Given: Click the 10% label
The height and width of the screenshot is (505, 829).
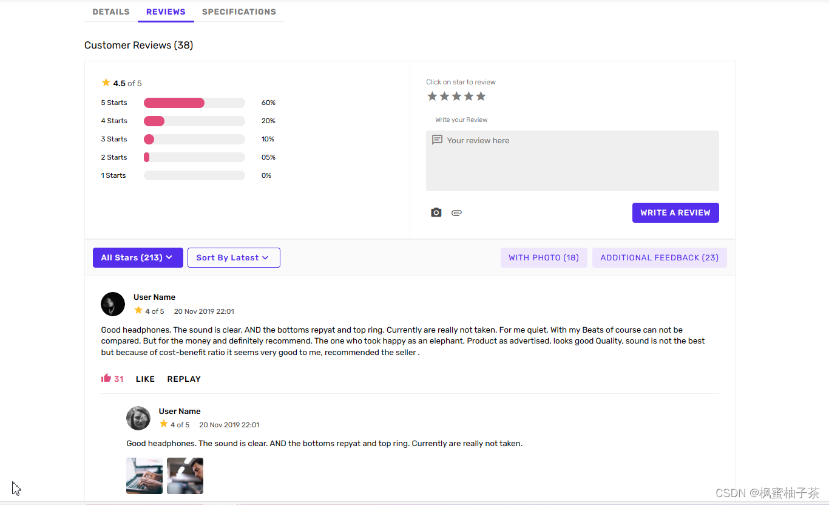Looking at the screenshot, I should (268, 139).
